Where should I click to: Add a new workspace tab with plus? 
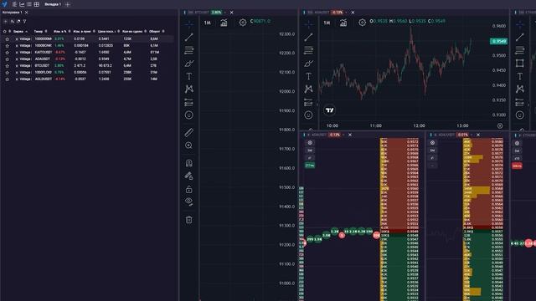click(x=67, y=4)
